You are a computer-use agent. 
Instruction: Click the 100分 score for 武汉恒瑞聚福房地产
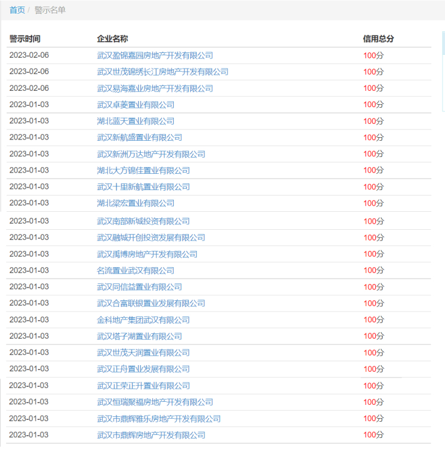[373, 402]
